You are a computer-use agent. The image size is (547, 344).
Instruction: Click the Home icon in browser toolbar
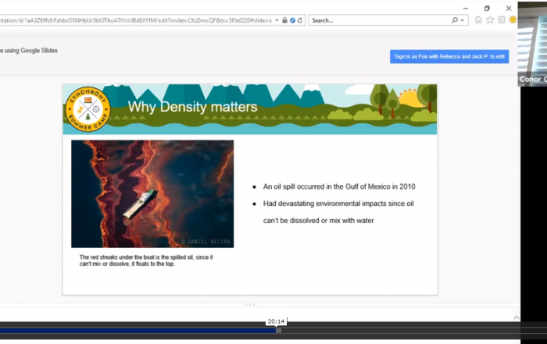pyautogui.click(x=478, y=20)
